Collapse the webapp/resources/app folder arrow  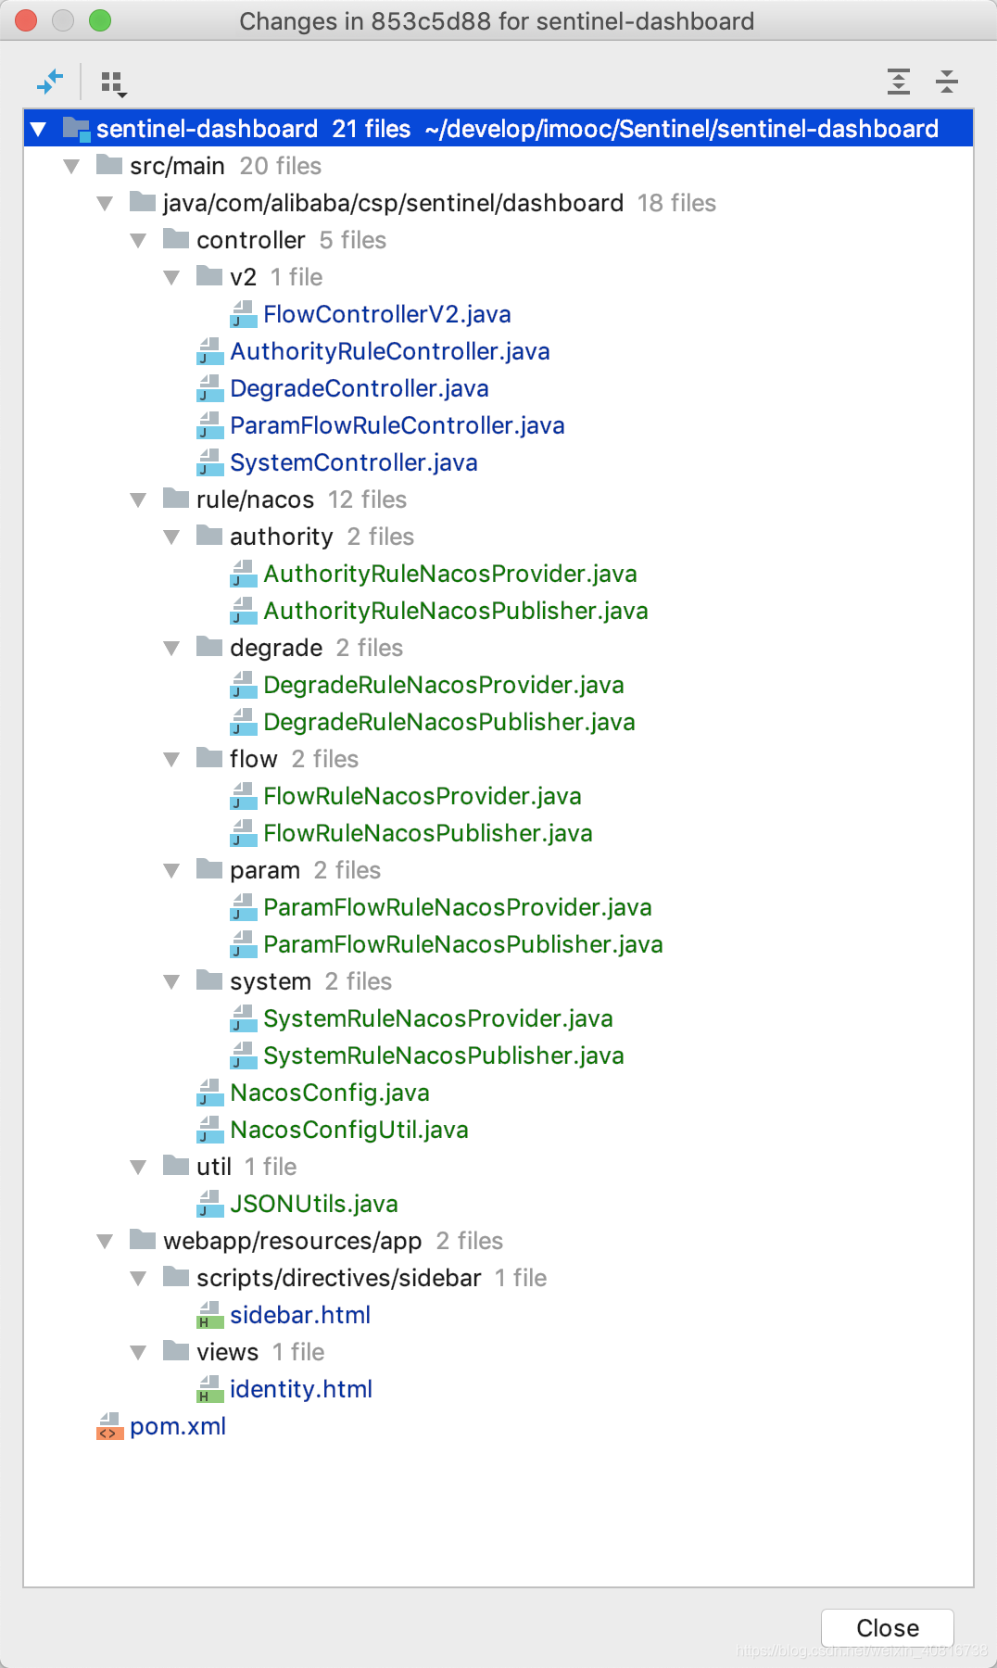(106, 1241)
